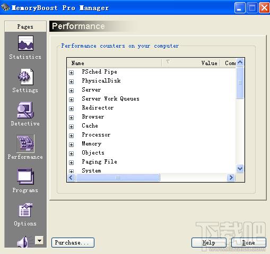Click the sidebar scroll-down arrow button

tap(39, 240)
